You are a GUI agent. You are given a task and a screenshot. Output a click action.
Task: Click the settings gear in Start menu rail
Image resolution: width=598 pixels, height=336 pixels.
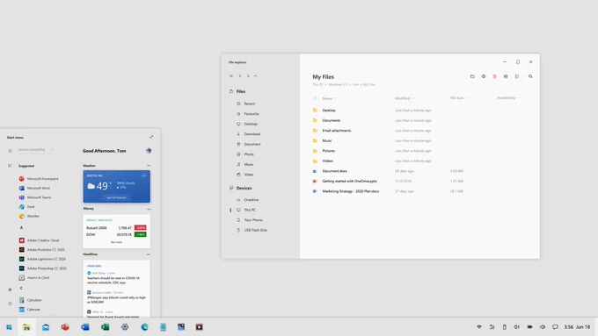click(10, 290)
